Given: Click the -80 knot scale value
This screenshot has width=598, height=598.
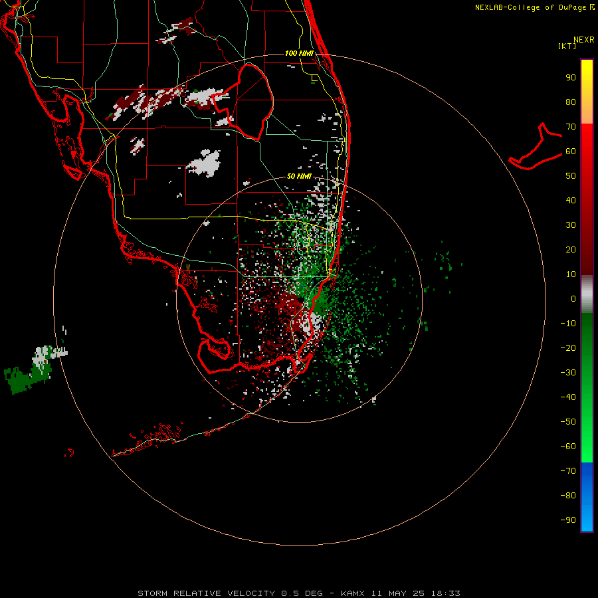Looking at the screenshot, I should 568,496.
